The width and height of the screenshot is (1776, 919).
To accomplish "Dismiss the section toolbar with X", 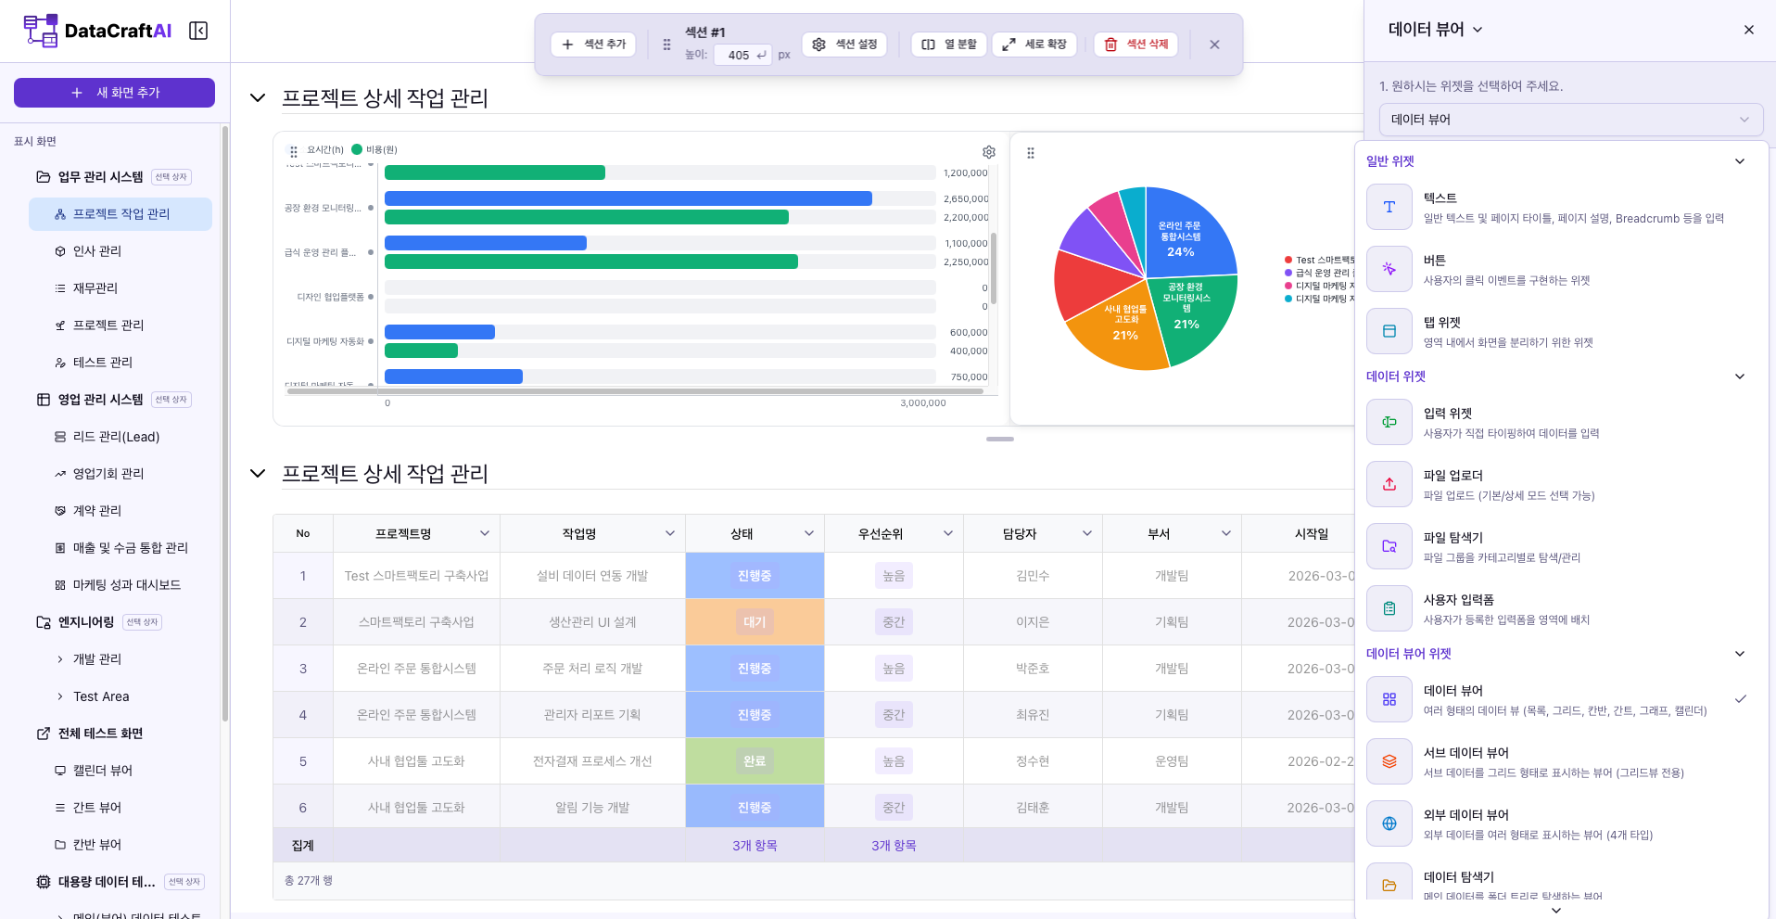I will pos(1214,45).
